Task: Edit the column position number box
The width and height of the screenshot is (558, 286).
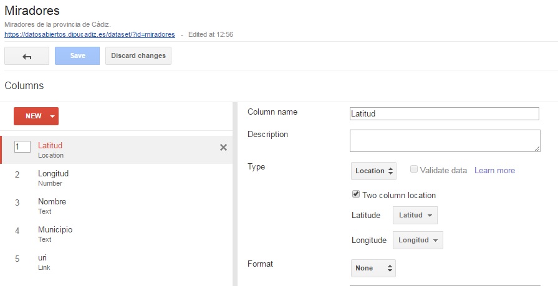Action: (22, 146)
